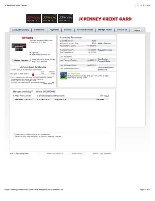155x201 pixels.
Task: Open the Website Usage Agreement link
Action: pyautogui.click(x=102, y=153)
